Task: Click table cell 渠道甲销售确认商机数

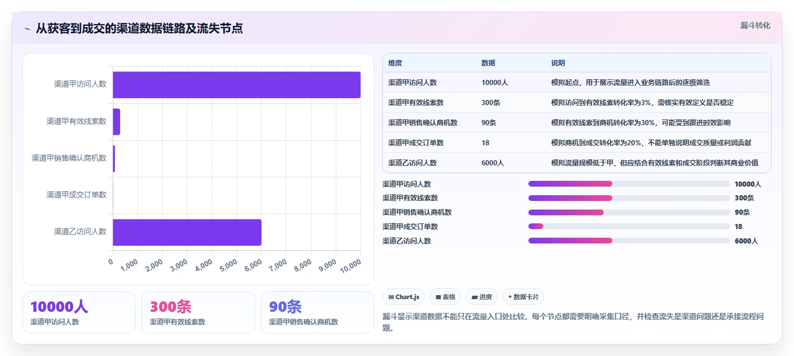Action: tap(423, 123)
